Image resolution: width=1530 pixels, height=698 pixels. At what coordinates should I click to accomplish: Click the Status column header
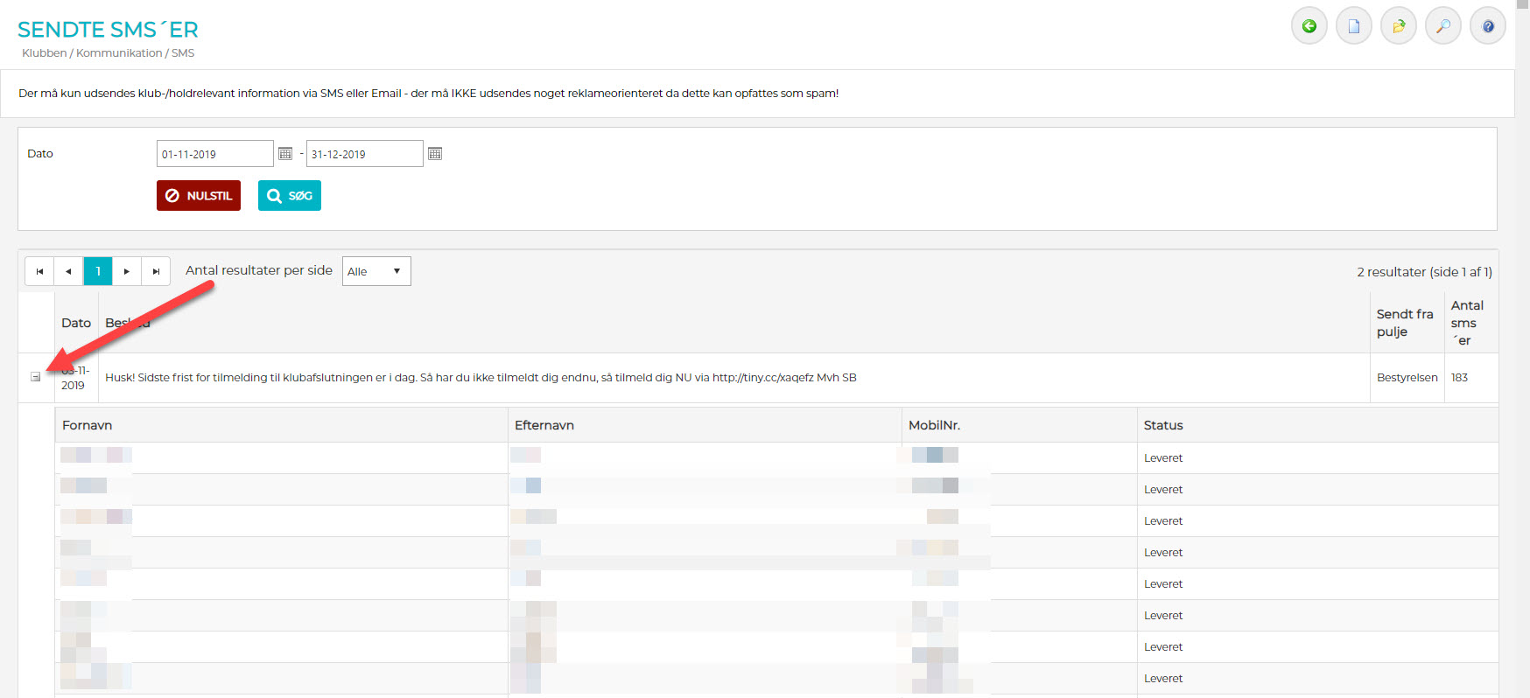pyautogui.click(x=1162, y=425)
